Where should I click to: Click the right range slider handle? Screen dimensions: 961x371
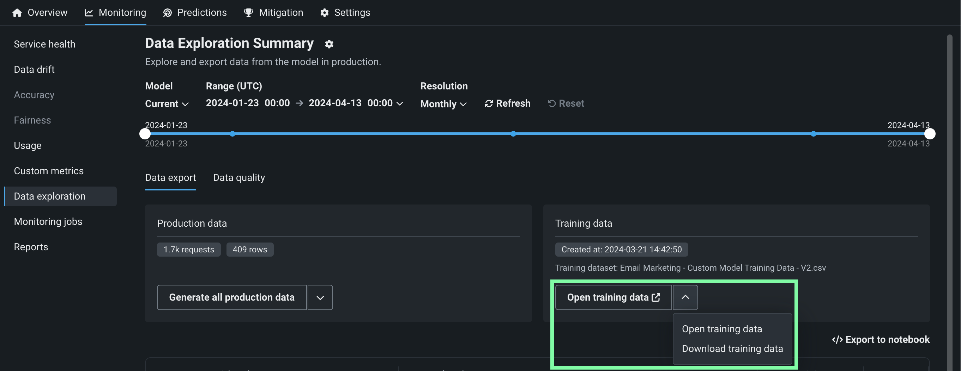click(930, 134)
